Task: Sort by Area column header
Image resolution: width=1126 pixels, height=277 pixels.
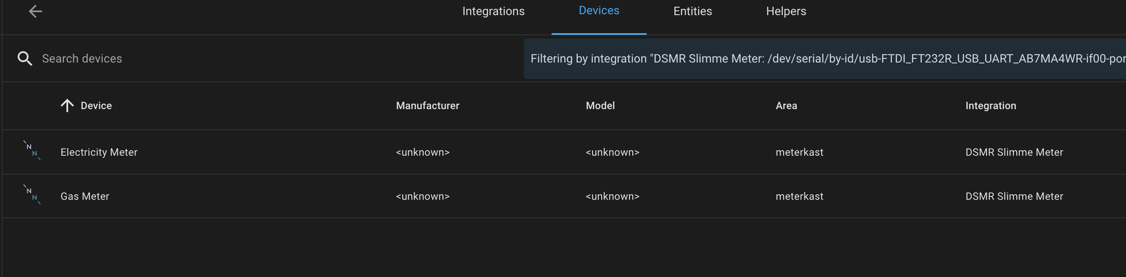Action: pyautogui.click(x=786, y=106)
